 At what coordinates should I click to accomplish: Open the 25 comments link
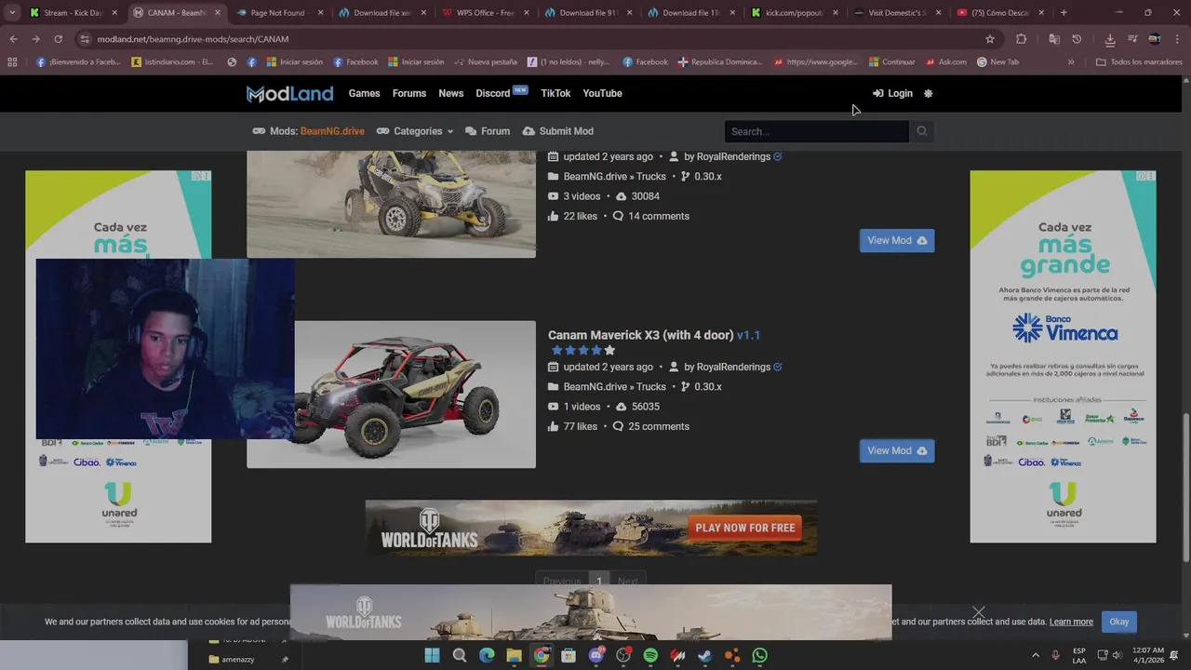click(651, 426)
